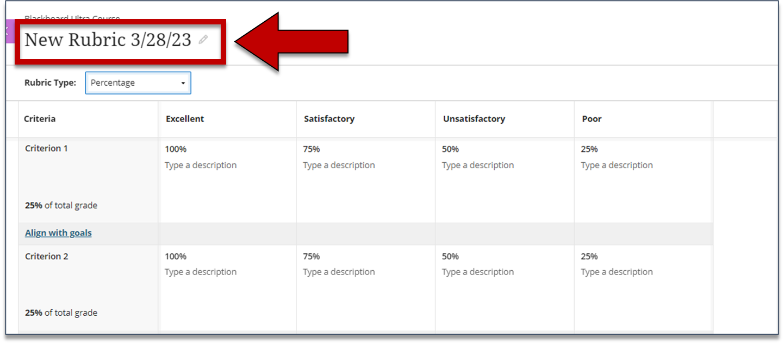
Task: Open the Rubric Type dropdown
Action: tap(138, 83)
